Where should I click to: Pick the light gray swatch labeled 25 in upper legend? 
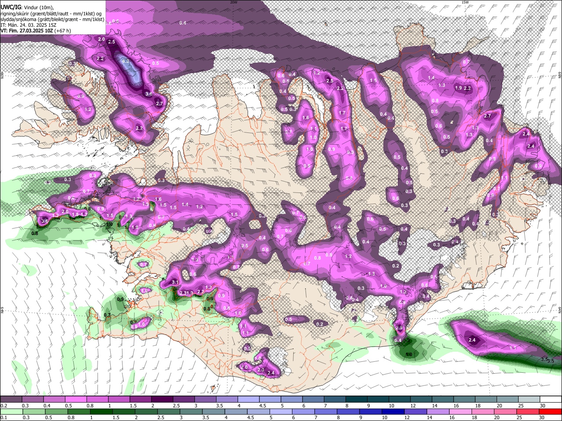point(529,400)
